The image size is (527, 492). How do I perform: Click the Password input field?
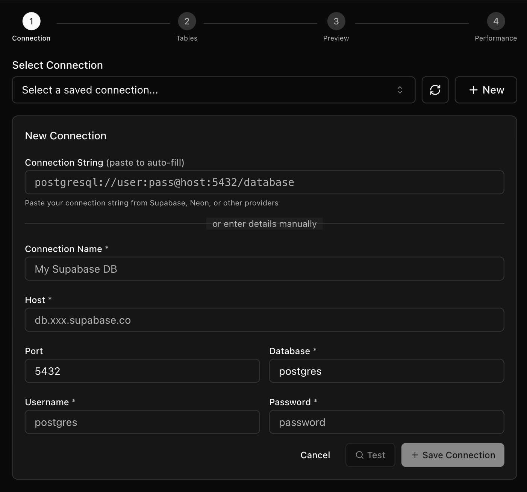(386, 422)
